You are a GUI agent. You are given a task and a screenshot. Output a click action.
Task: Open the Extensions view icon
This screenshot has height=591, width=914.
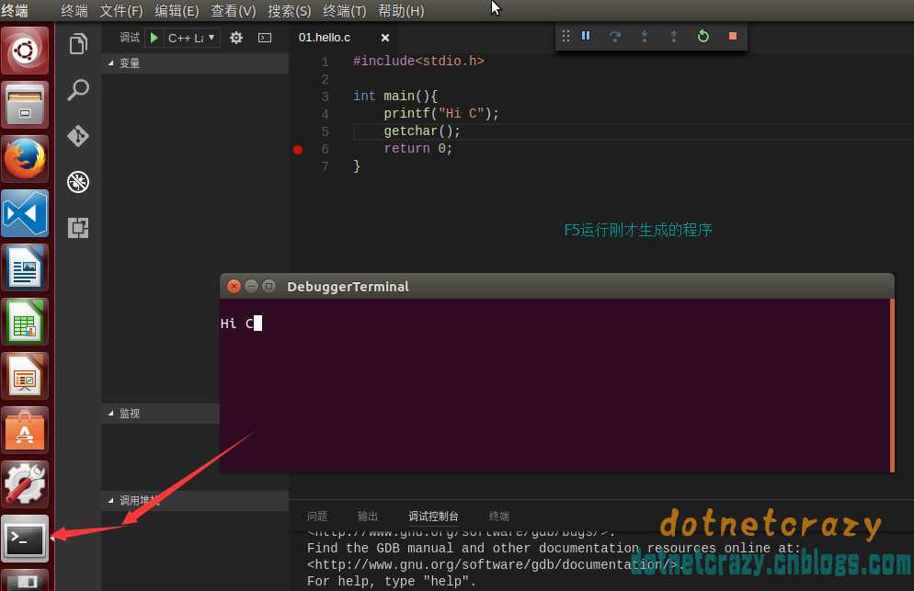coord(78,227)
